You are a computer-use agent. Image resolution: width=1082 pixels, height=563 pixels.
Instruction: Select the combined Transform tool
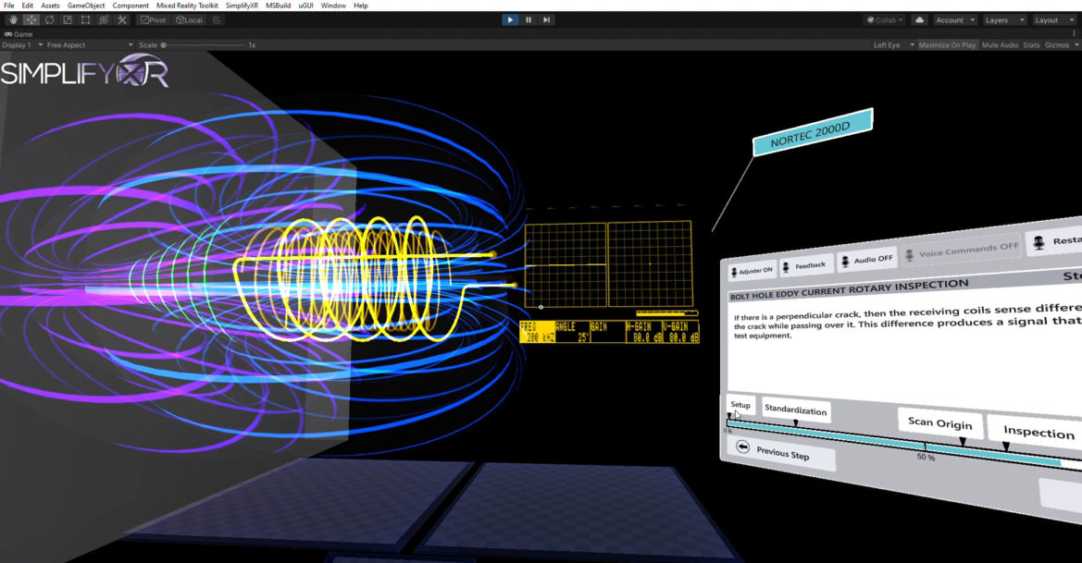point(104,20)
